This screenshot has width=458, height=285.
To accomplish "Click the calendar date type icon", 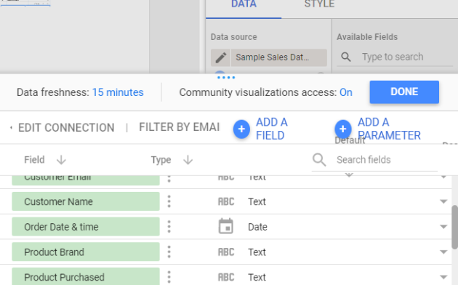I will (226, 226).
